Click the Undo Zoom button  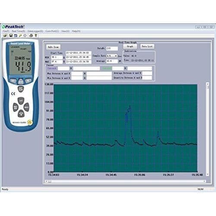[x=53, y=47]
